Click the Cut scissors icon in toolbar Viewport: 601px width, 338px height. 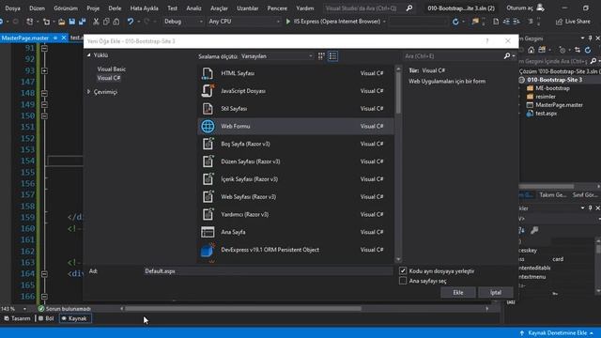click(96, 22)
